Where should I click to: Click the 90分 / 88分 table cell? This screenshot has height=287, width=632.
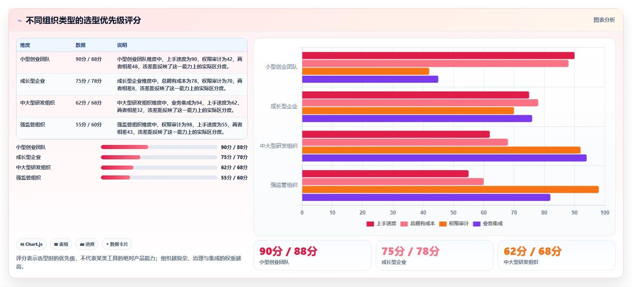coord(89,59)
